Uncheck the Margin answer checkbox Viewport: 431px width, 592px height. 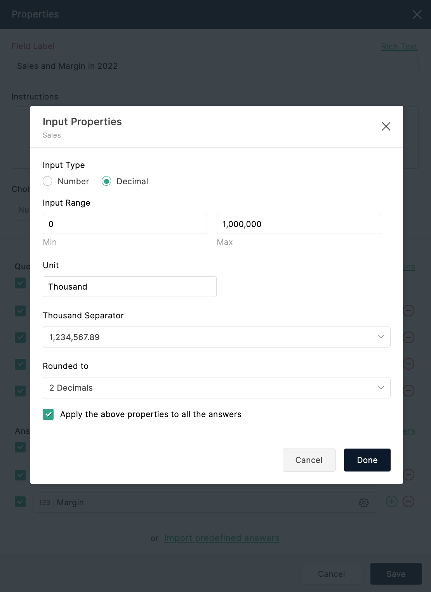(x=20, y=502)
